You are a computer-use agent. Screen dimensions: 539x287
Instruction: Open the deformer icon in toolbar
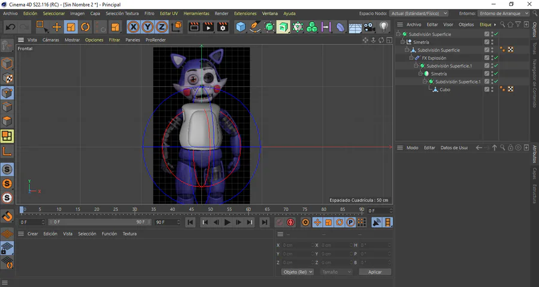pos(340,27)
